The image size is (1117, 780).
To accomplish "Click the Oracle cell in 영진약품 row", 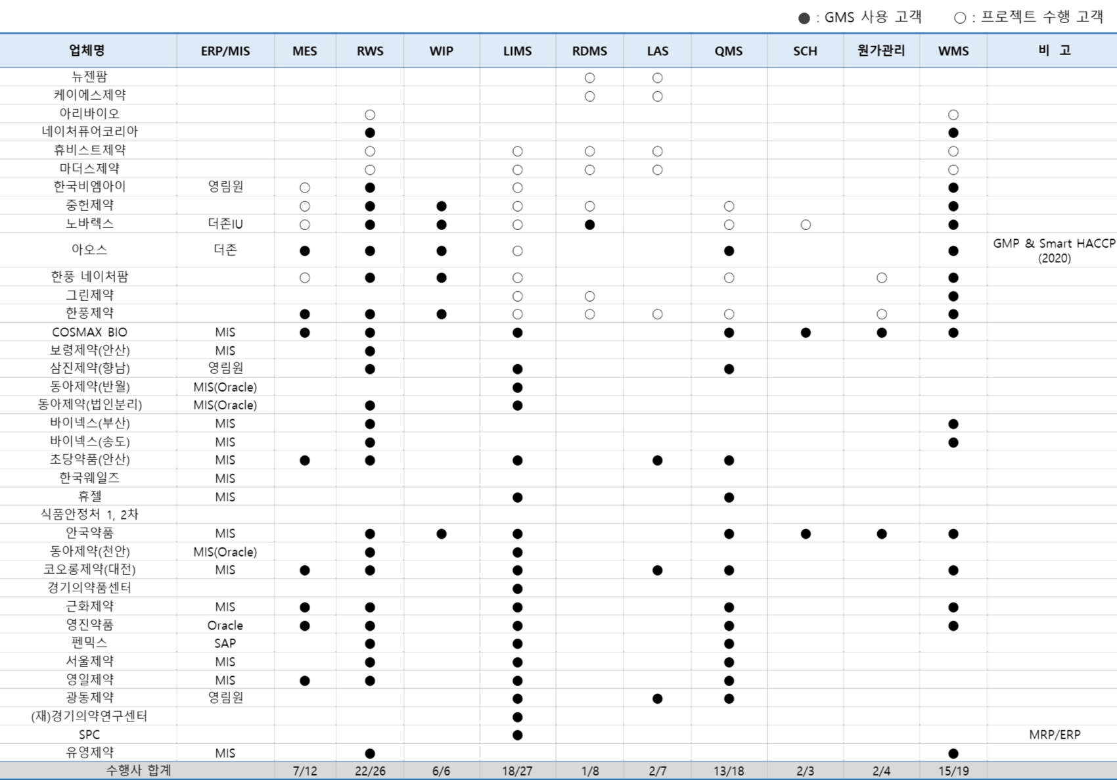I will click(x=225, y=626).
